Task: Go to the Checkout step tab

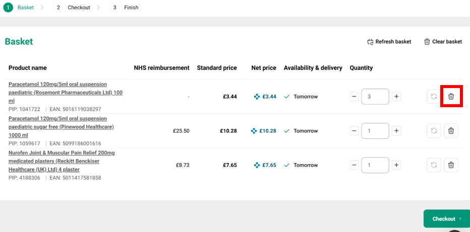Action: pyautogui.click(x=74, y=8)
